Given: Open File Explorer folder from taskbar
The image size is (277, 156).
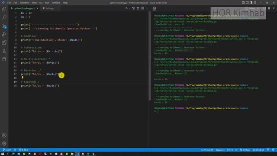Looking at the screenshot, I should (x=72, y=154).
